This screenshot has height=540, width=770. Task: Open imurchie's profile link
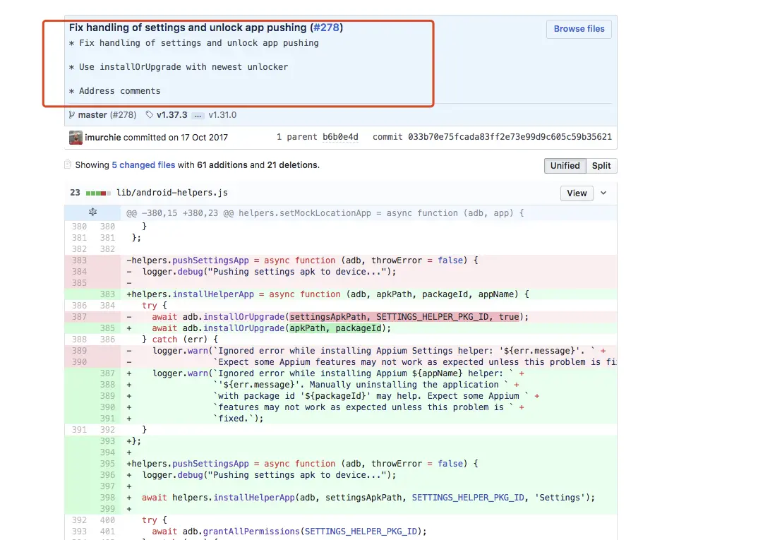pos(102,138)
